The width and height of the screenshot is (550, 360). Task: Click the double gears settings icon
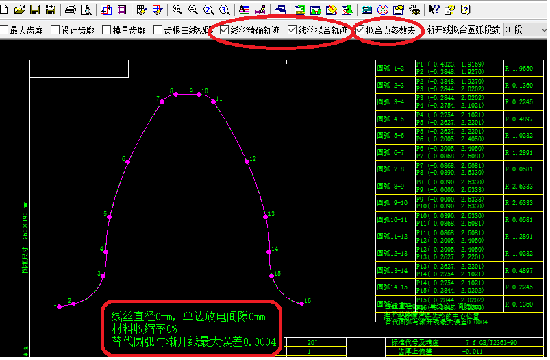coord(414,10)
